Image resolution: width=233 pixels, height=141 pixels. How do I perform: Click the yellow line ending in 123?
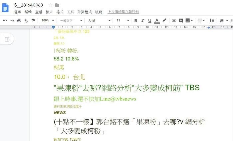(72, 31)
